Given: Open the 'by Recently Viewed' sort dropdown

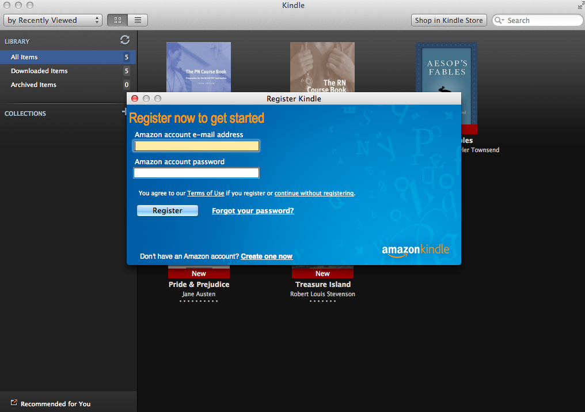Looking at the screenshot, I should [53, 20].
